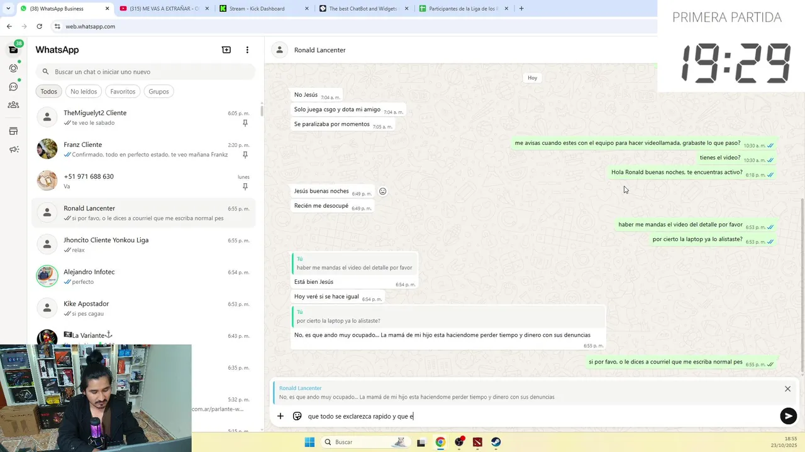Switch to Participantes de la Liga tab
The image size is (805, 452).
pyautogui.click(x=464, y=8)
